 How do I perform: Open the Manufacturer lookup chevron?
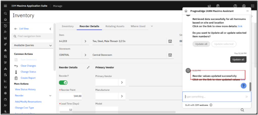[x=122, y=96]
